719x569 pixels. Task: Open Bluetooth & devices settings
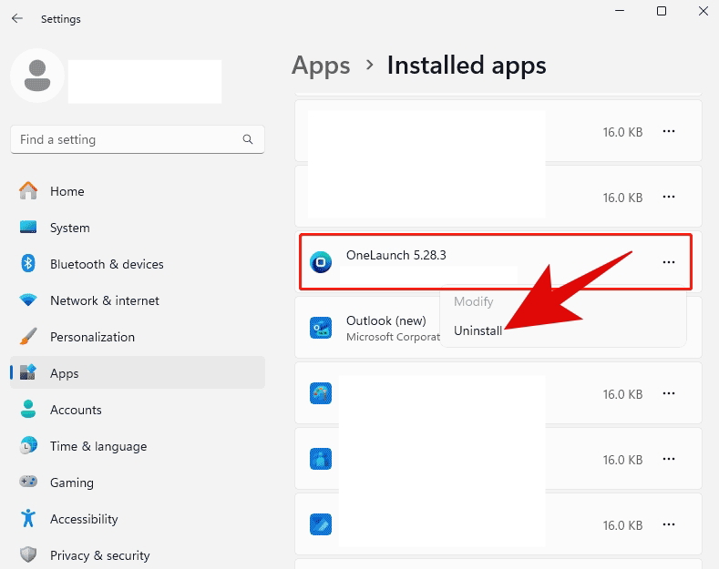click(138, 264)
